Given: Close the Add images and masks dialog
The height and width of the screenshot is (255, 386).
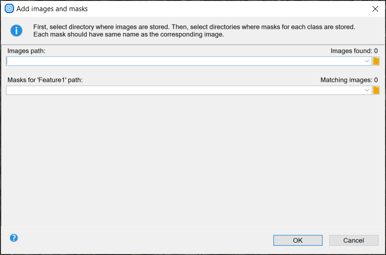Looking at the screenshot, I should (375, 8).
